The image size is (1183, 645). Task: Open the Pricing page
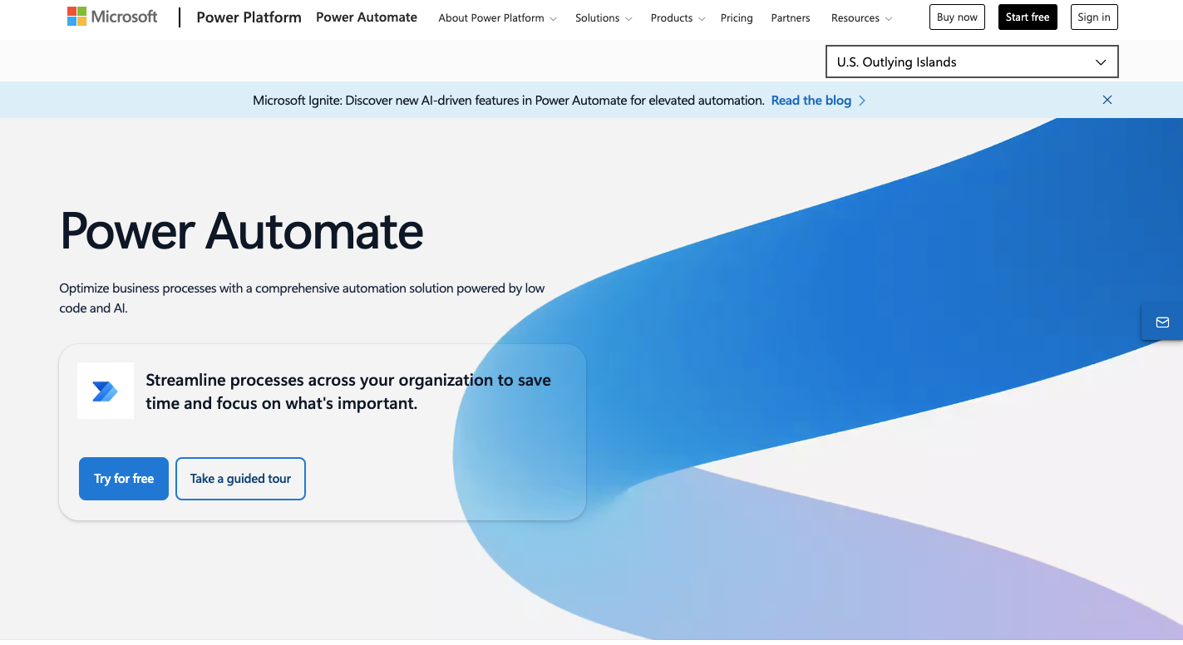tap(737, 17)
